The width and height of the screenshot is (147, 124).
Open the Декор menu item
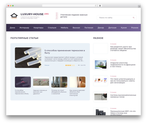point(101,28)
